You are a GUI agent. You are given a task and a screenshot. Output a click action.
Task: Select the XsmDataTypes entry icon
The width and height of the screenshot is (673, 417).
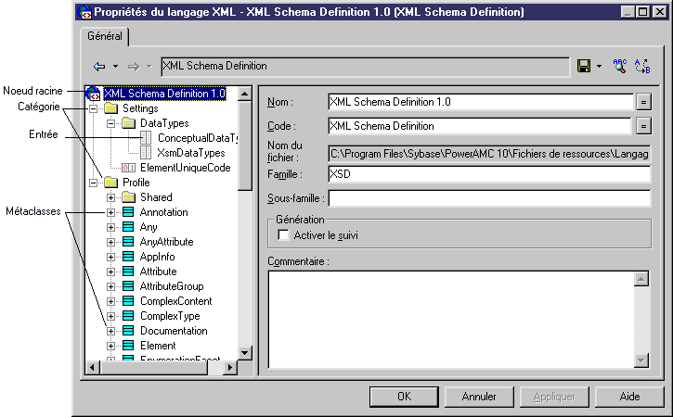tap(146, 153)
